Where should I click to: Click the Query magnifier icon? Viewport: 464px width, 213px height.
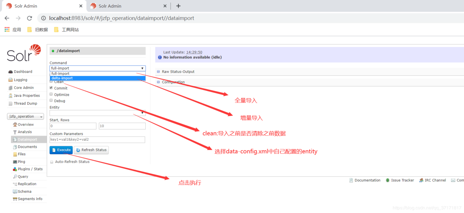[x=15, y=176]
